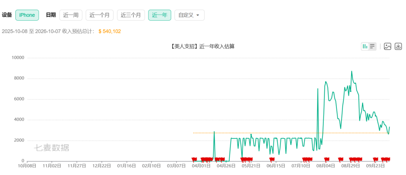The height and width of the screenshot is (175, 406).
Task: Click the 09月23日 axis date
Action: pyautogui.click(x=376, y=166)
